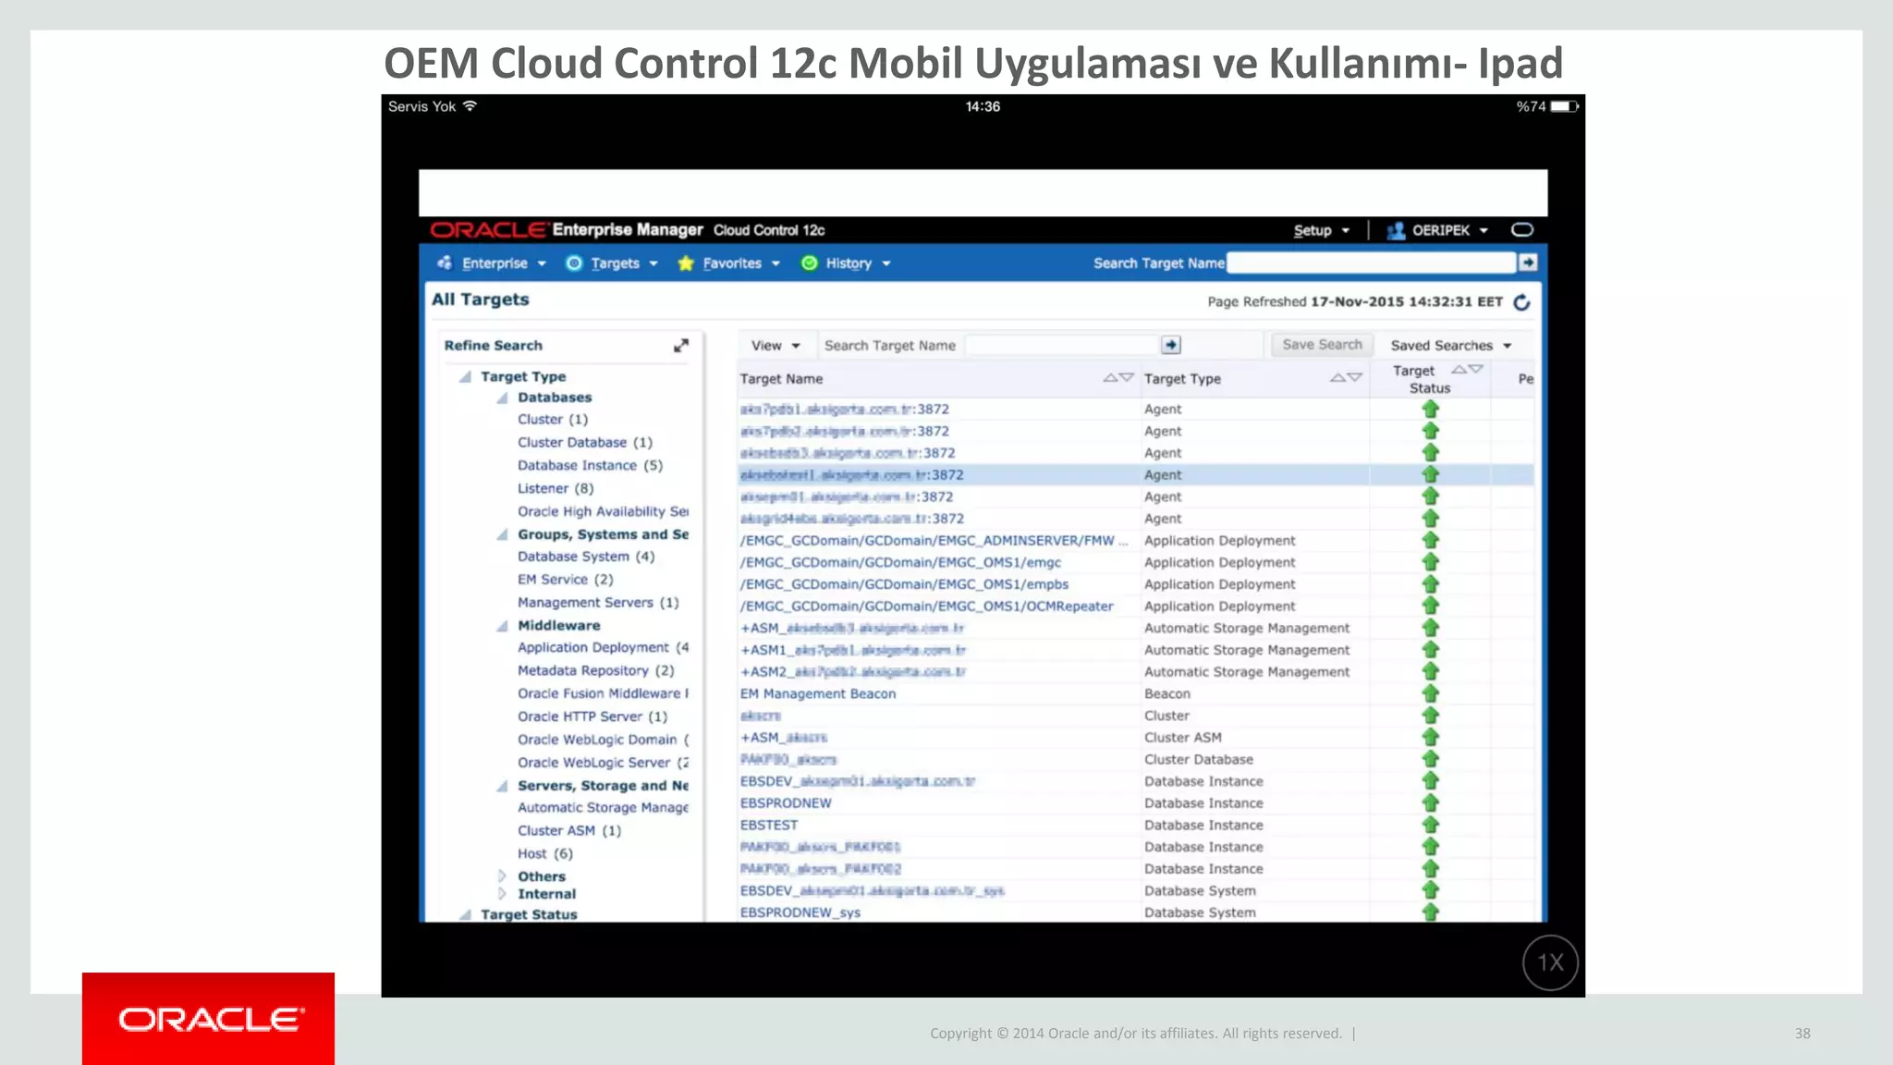Sort by Target Status column arrows

(x=1467, y=369)
